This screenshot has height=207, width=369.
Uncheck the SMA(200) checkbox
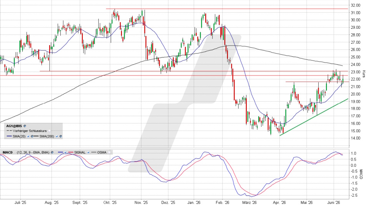(x=57, y=136)
